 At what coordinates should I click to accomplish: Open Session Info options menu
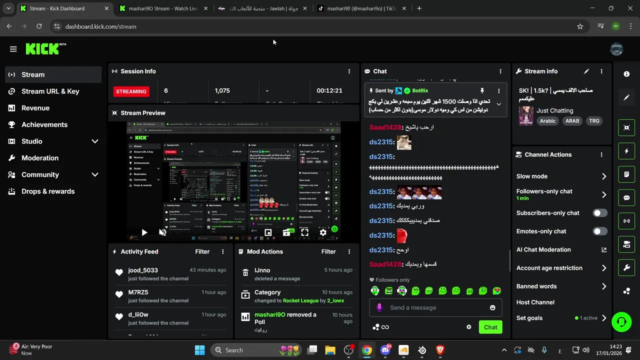click(x=349, y=71)
